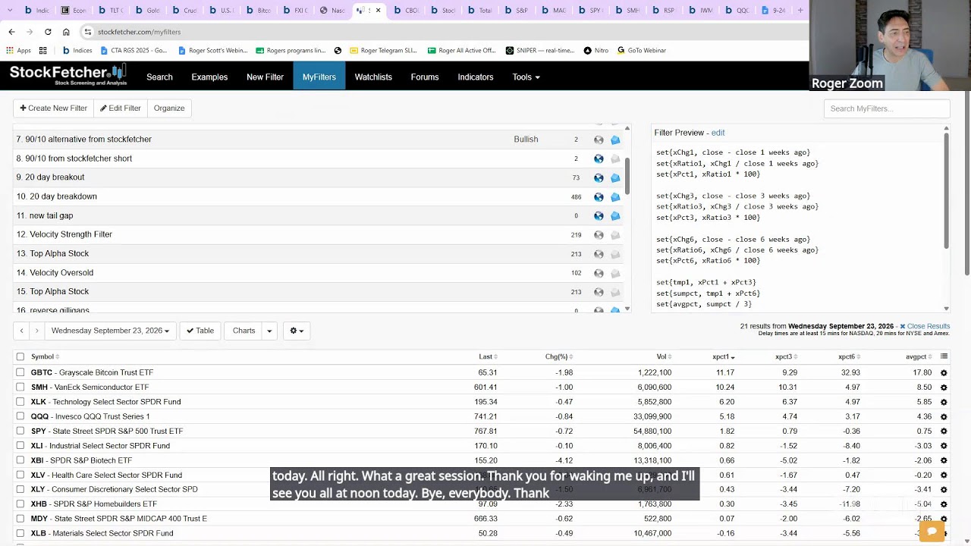971x546 pixels.
Task: Go back in browser history
Action: point(11,32)
